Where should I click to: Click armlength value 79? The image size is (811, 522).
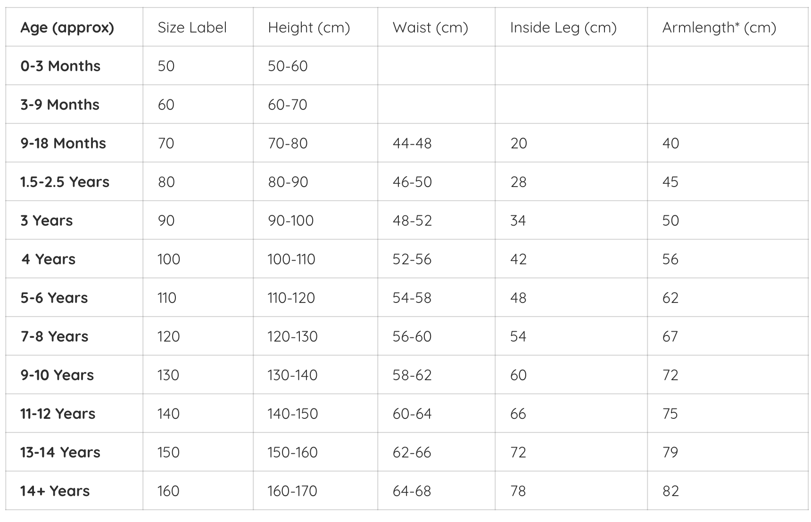(x=670, y=452)
